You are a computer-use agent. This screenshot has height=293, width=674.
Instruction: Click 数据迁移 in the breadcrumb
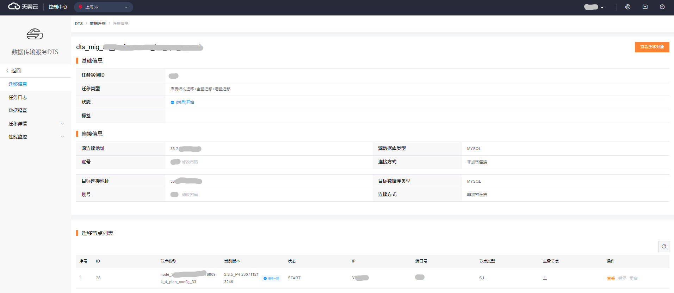coord(98,24)
